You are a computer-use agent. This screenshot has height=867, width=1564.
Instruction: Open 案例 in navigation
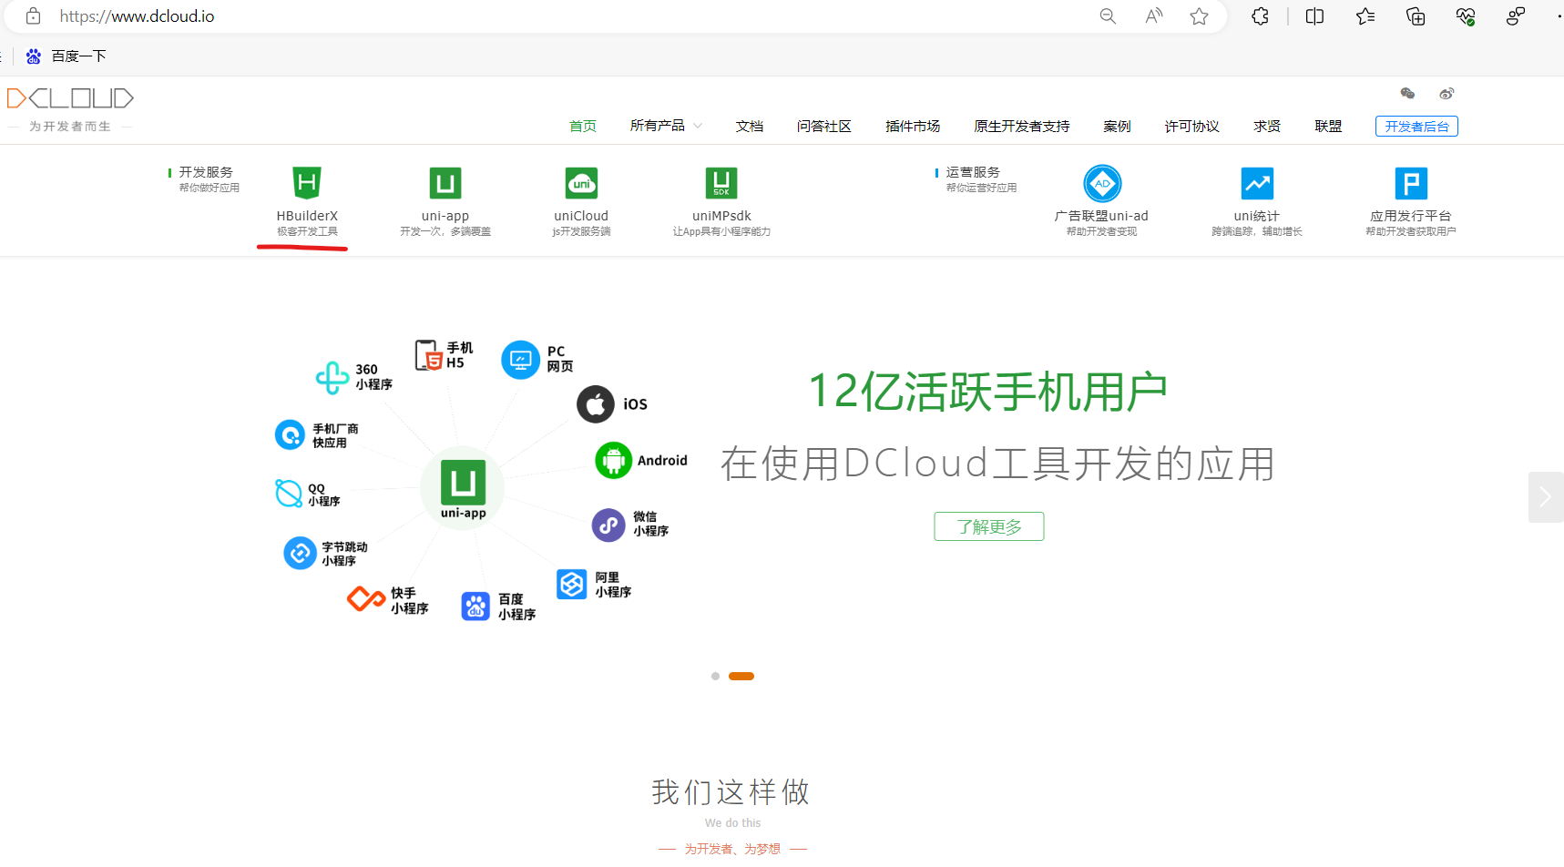click(1118, 126)
